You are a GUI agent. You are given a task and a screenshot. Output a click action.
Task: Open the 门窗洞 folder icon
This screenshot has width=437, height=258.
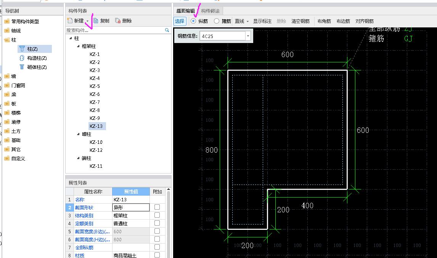click(x=7, y=85)
